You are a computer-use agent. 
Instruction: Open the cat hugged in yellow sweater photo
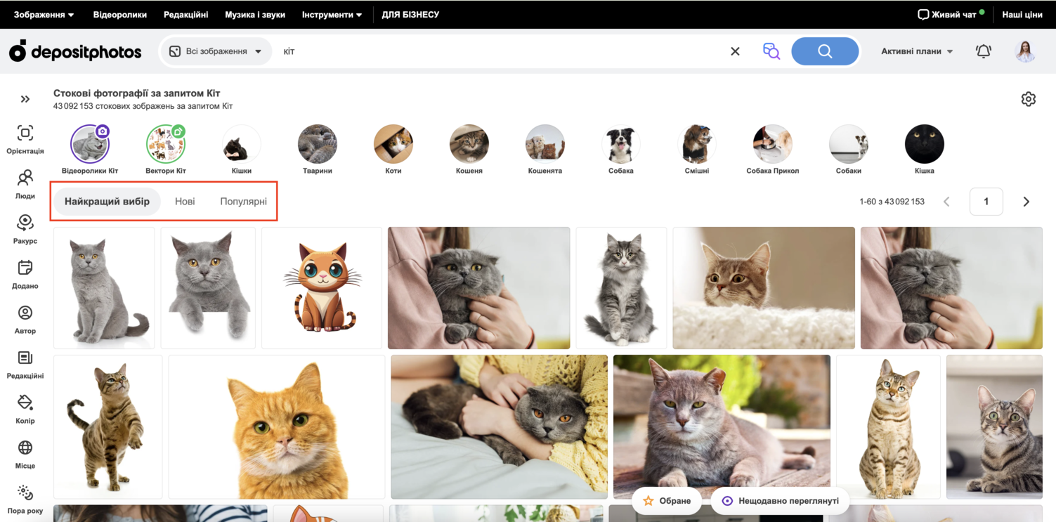500,427
